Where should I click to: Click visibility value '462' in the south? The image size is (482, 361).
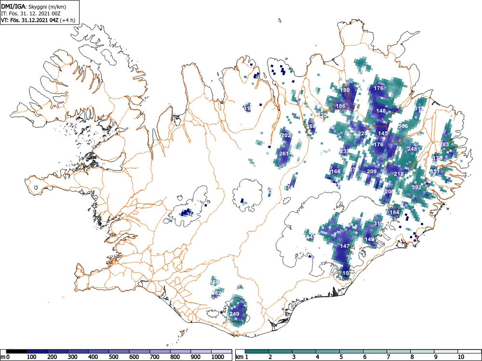tap(216, 293)
